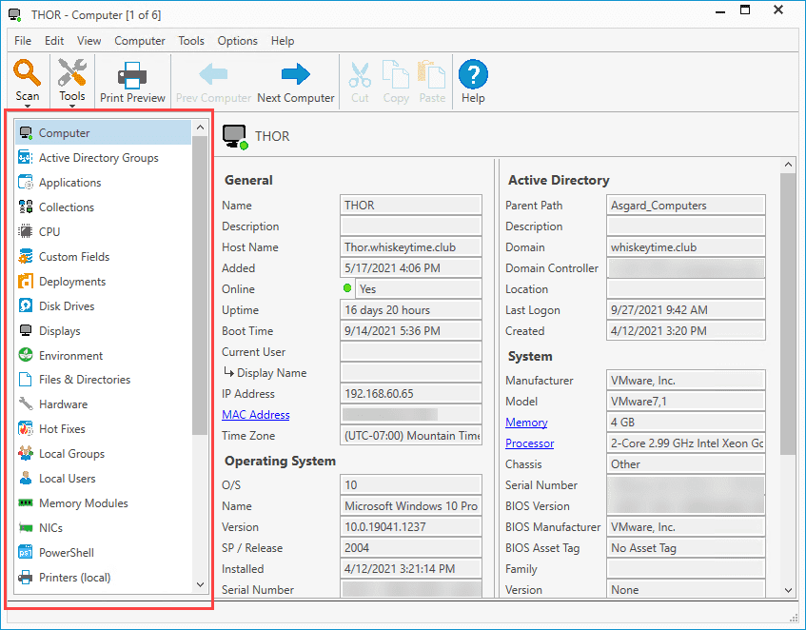The image size is (806, 630).
Task: Open Active Directory Groups icon
Action: (26, 157)
